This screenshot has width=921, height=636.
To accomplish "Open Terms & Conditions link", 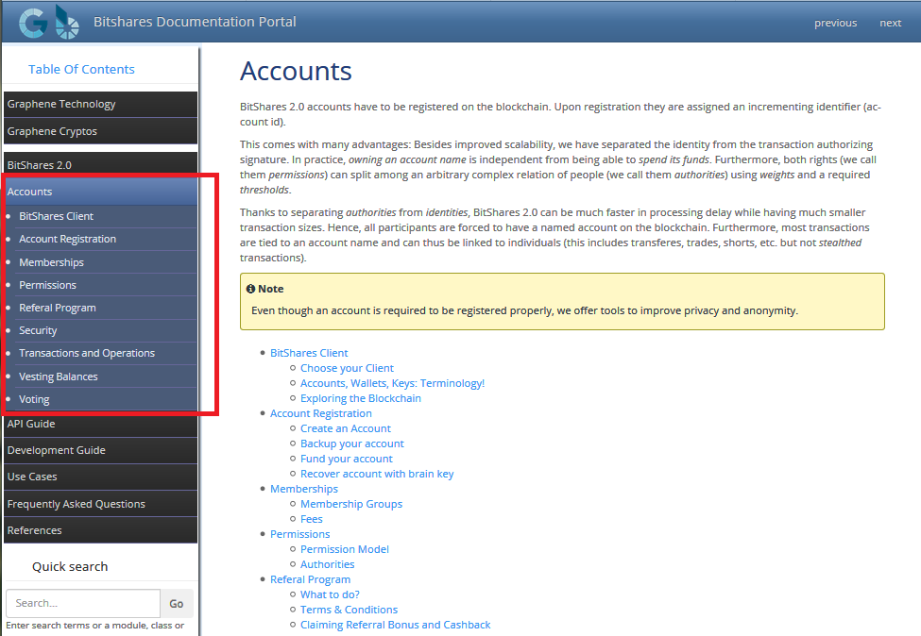I will click(349, 611).
